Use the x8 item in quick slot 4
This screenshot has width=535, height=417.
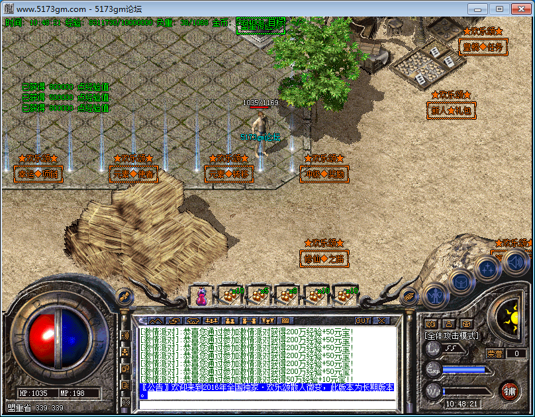(x=287, y=296)
